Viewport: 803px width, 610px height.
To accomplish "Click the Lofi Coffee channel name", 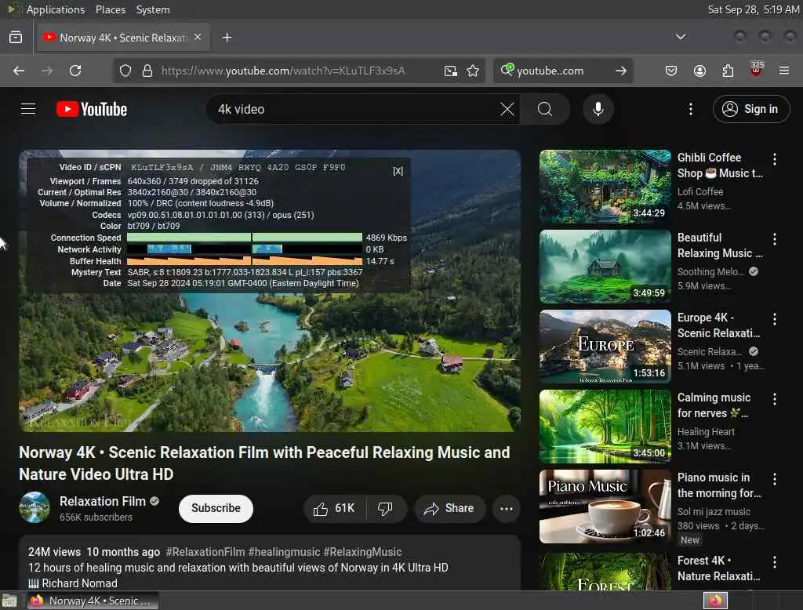I will tap(700, 191).
